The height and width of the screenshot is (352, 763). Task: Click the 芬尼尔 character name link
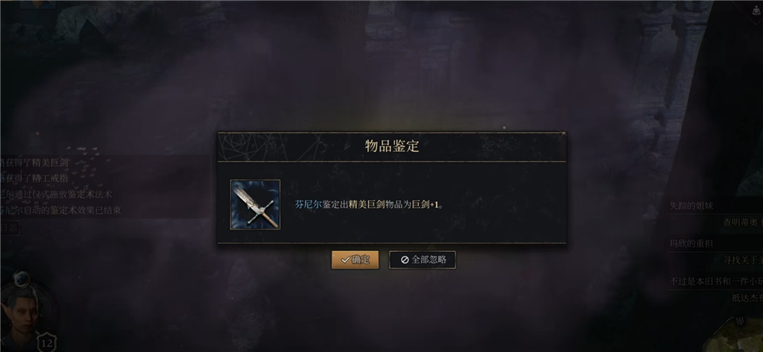pos(308,205)
